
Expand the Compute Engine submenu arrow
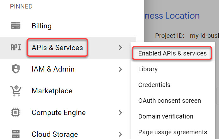(x=120, y=113)
